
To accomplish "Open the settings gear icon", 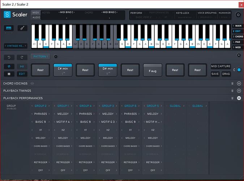I will click(x=238, y=15).
